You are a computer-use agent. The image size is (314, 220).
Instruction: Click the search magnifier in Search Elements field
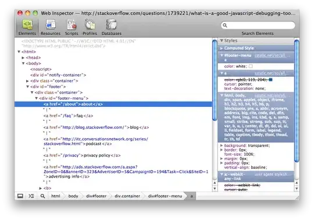point(225,26)
